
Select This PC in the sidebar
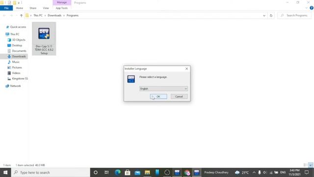click(x=15, y=34)
